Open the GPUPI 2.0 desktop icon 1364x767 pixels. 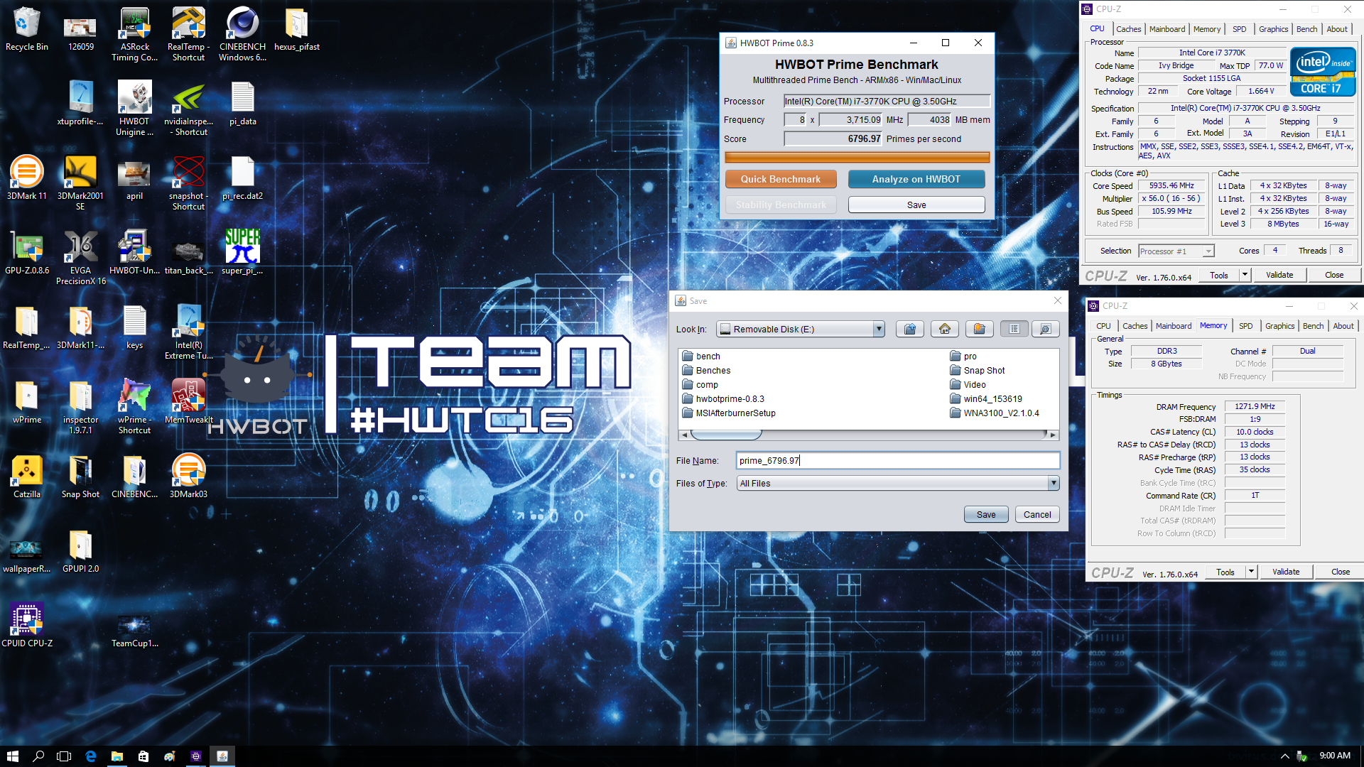point(80,551)
